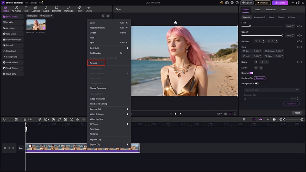The image size is (306, 172).
Task: Click the Sign in button
Action: [x=247, y=3]
